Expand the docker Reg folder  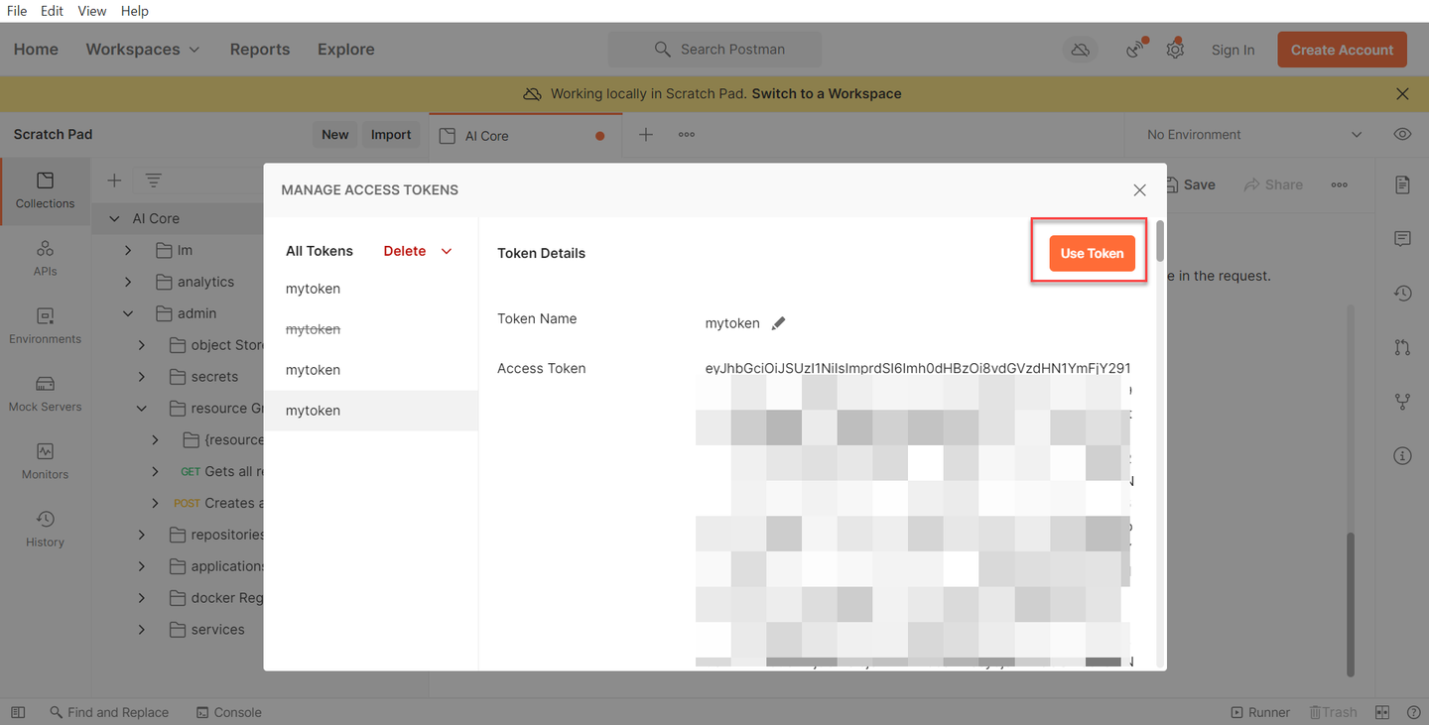click(x=142, y=598)
